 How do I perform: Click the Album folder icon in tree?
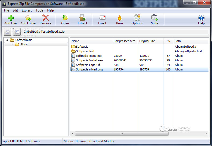(17, 44)
